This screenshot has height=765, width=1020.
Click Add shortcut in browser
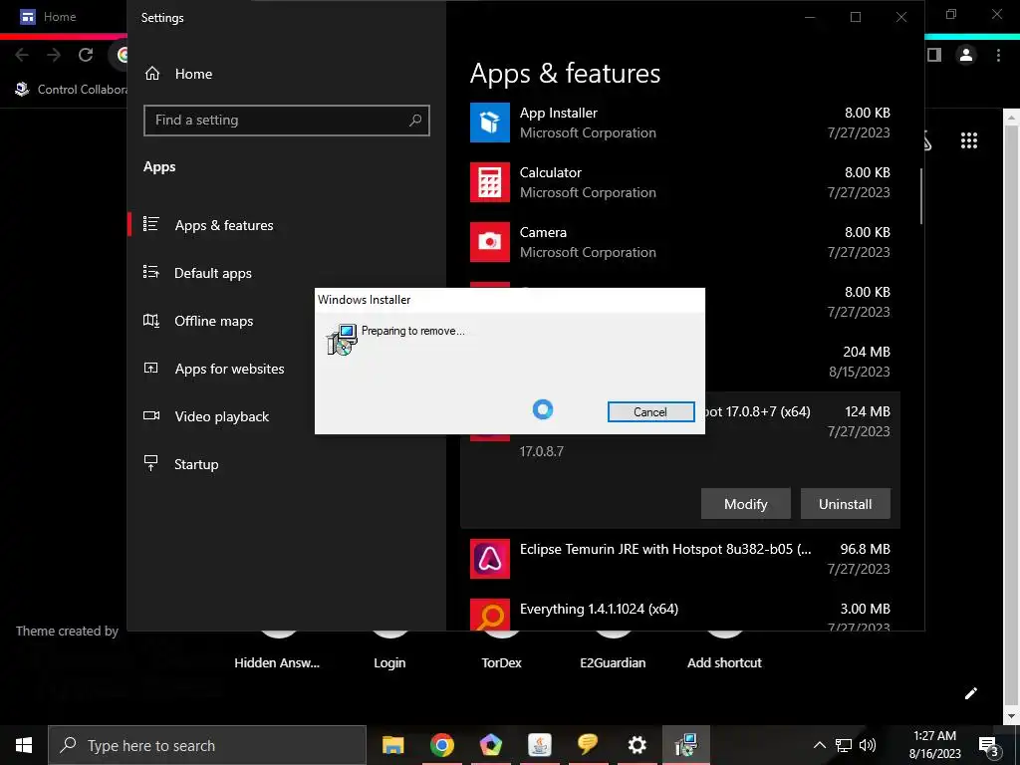725,662
